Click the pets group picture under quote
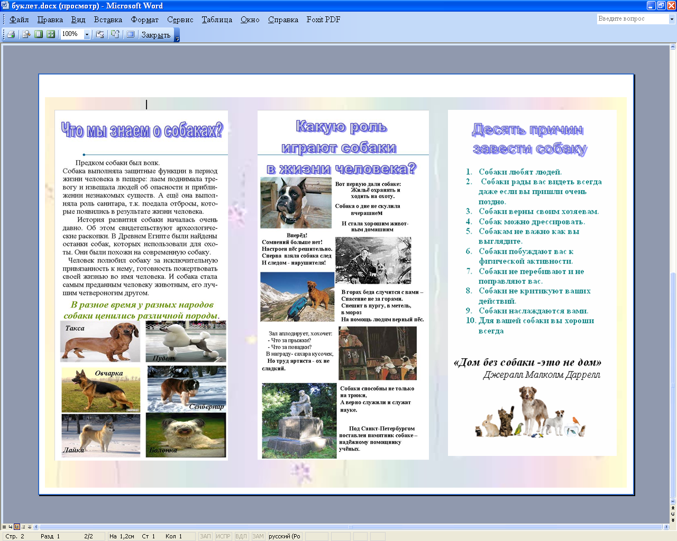The width and height of the screenshot is (677, 541). click(x=530, y=411)
